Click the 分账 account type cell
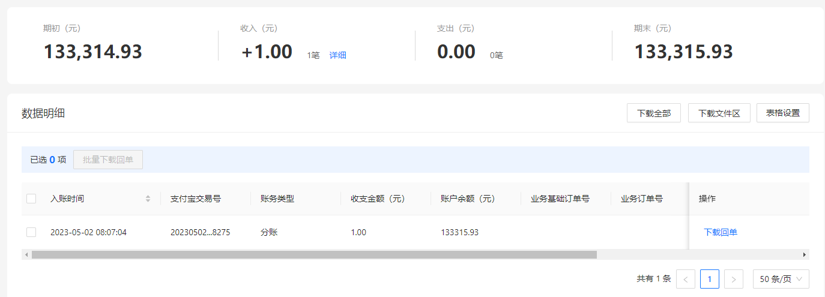 (x=269, y=232)
